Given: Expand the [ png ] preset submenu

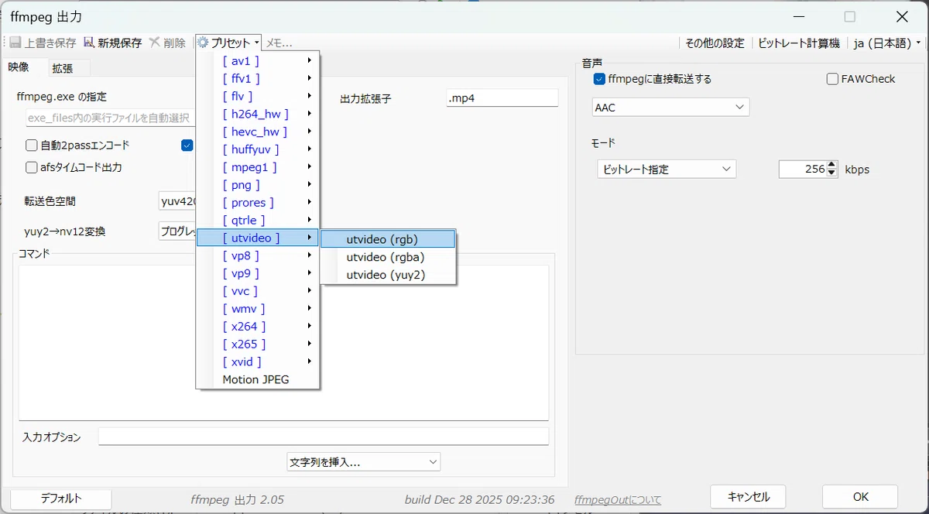Looking at the screenshot, I should click(x=258, y=185).
